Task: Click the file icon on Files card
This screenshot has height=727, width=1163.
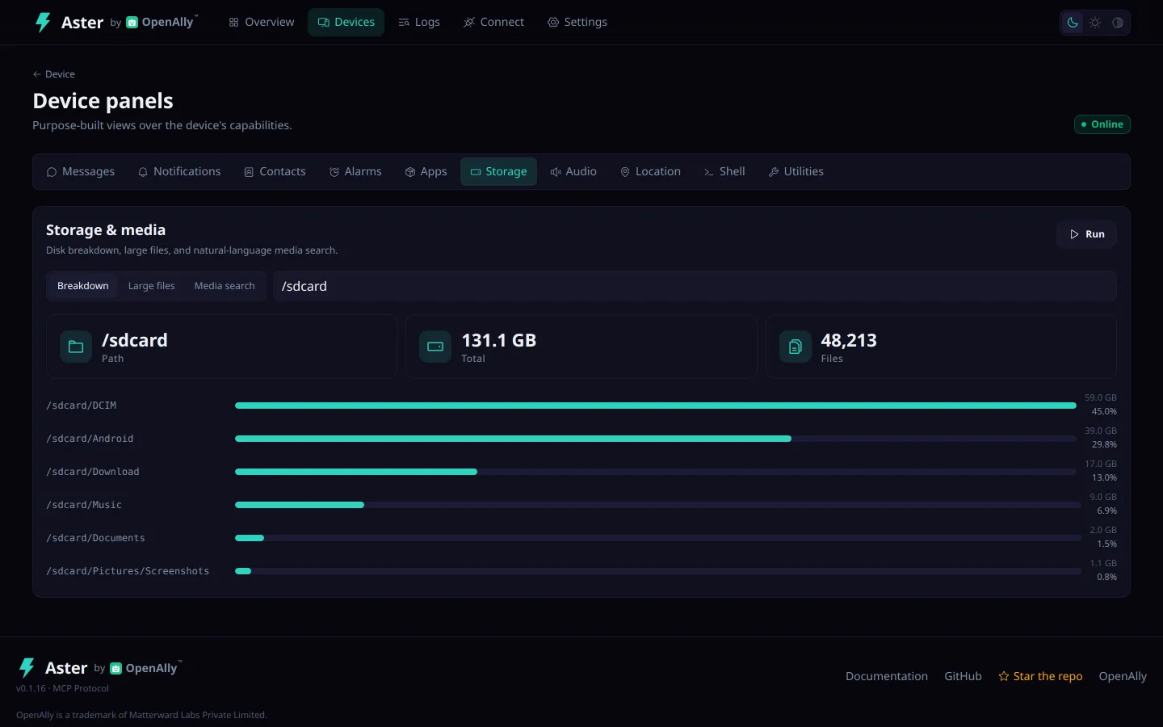Action: click(796, 347)
